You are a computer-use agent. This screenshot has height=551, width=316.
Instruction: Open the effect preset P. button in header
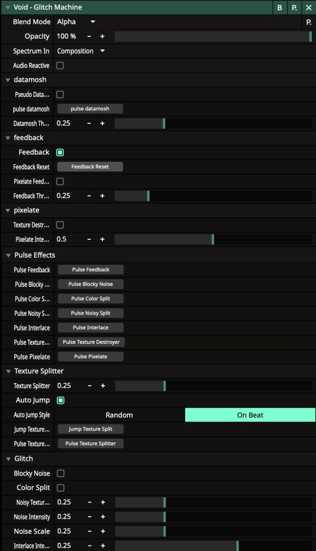point(294,7)
